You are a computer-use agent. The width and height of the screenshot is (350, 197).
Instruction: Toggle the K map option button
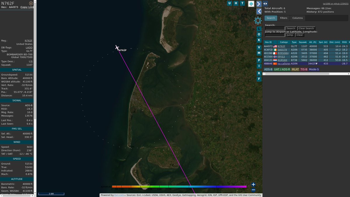click(259, 40)
